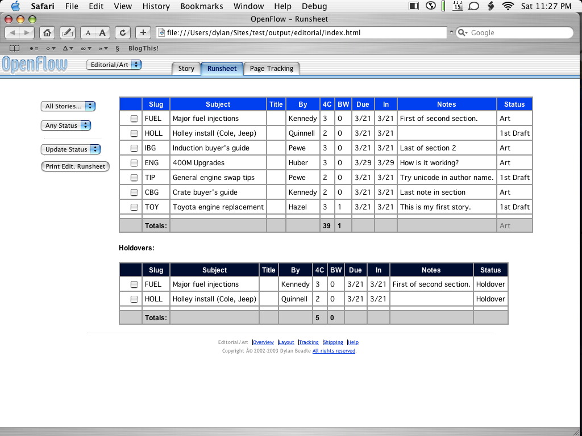Open the All Stories dropdown
This screenshot has width=582, height=436.
pyautogui.click(x=68, y=106)
